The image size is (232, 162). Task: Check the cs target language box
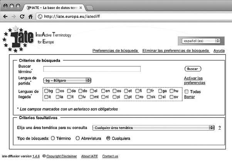tap(57, 91)
